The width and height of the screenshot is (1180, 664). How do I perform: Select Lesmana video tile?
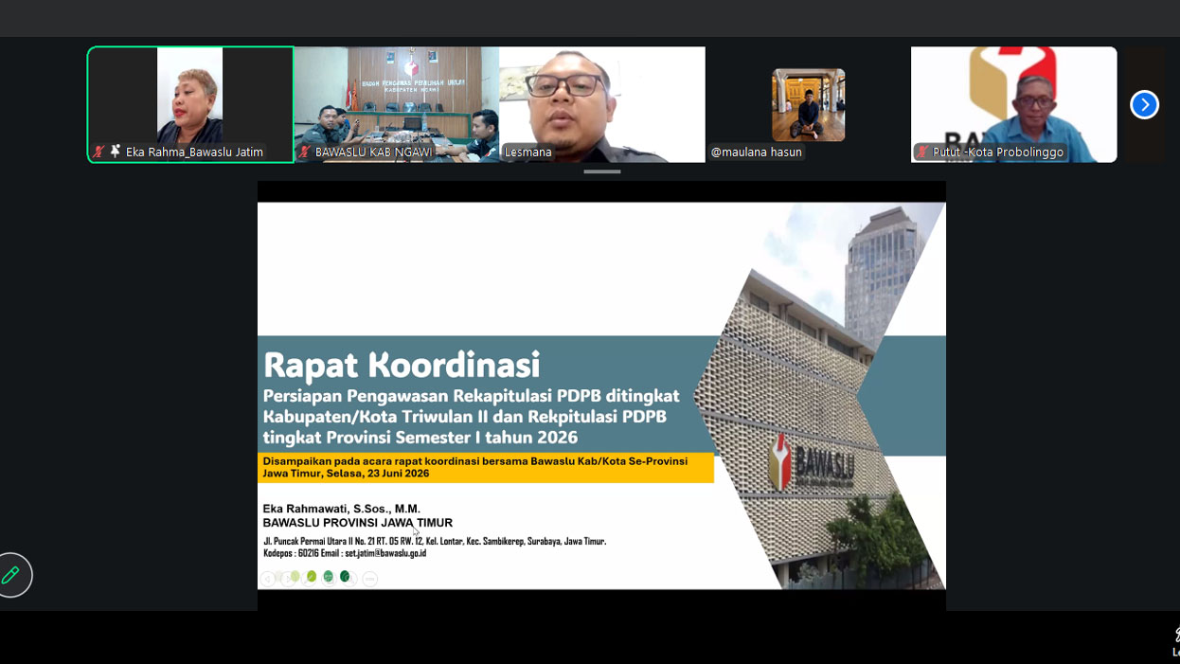coord(602,104)
